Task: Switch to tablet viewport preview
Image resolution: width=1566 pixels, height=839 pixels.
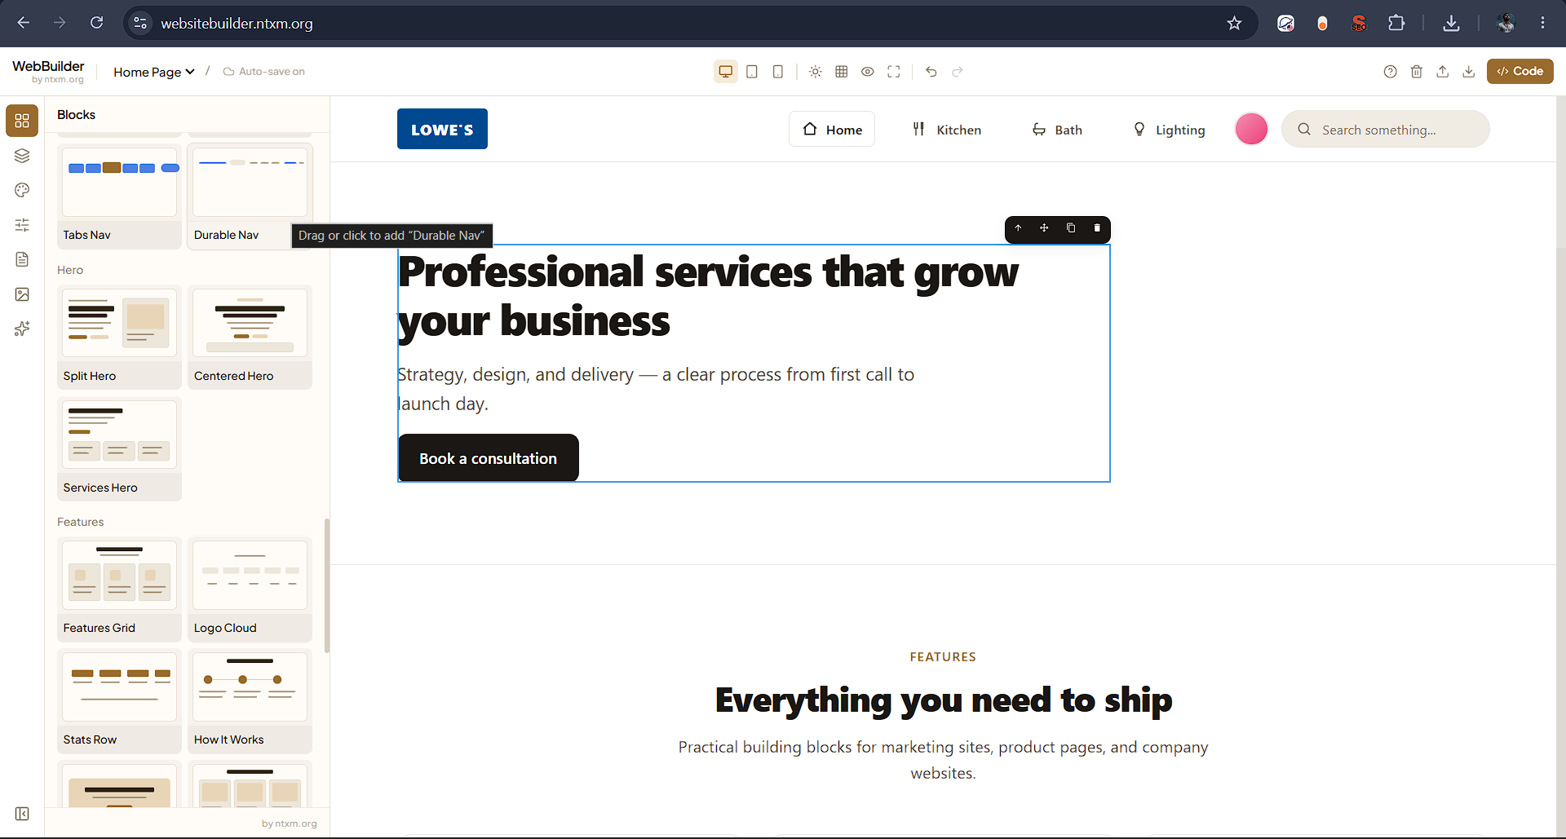Action: pos(752,72)
